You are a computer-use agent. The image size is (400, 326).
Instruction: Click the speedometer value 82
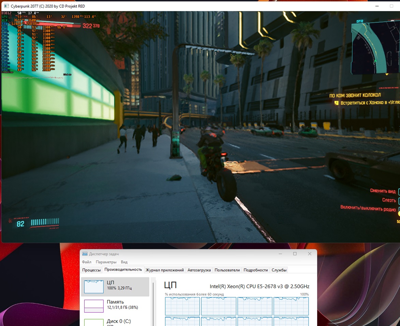click(x=20, y=224)
